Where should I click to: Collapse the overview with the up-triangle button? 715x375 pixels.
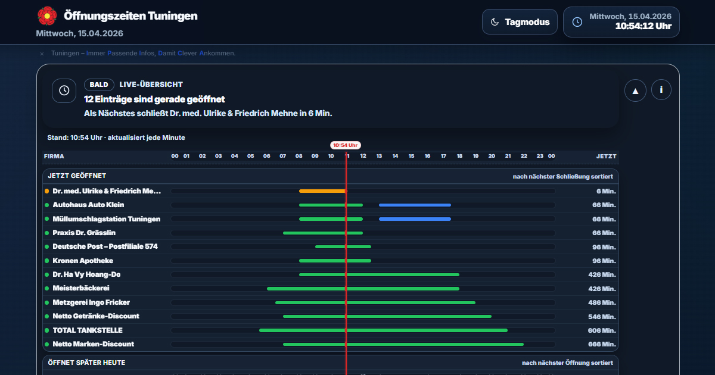[x=635, y=90]
